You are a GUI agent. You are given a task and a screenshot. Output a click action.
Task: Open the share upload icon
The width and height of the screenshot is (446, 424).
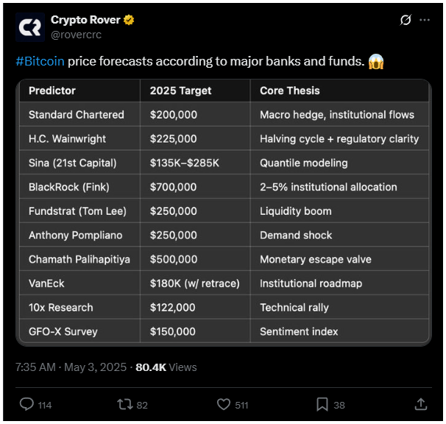click(421, 404)
